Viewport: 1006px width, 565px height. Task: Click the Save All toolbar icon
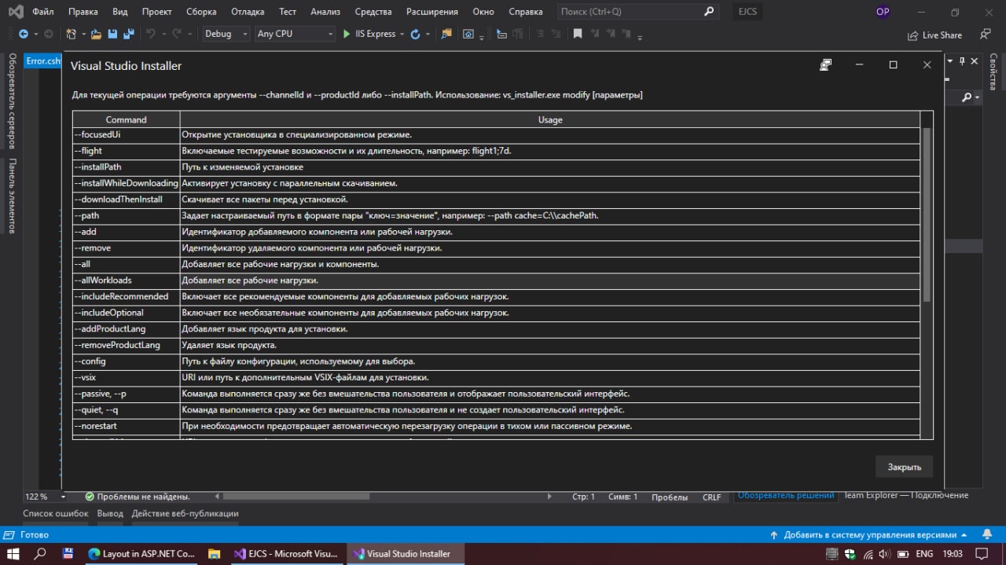(x=127, y=34)
